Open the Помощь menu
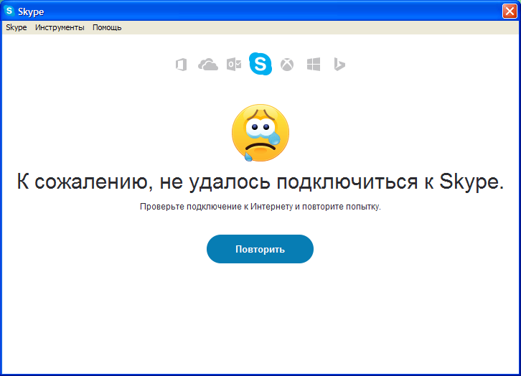Screen dimensions: 521x376 click(x=107, y=27)
